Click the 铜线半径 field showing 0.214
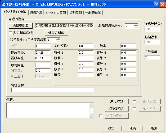Image resolution: width=166 pixels, height=133 pixels. pyautogui.click(x=43, y=58)
